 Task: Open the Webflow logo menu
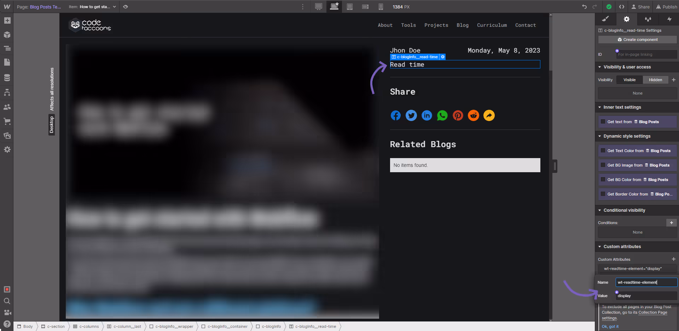pos(7,7)
